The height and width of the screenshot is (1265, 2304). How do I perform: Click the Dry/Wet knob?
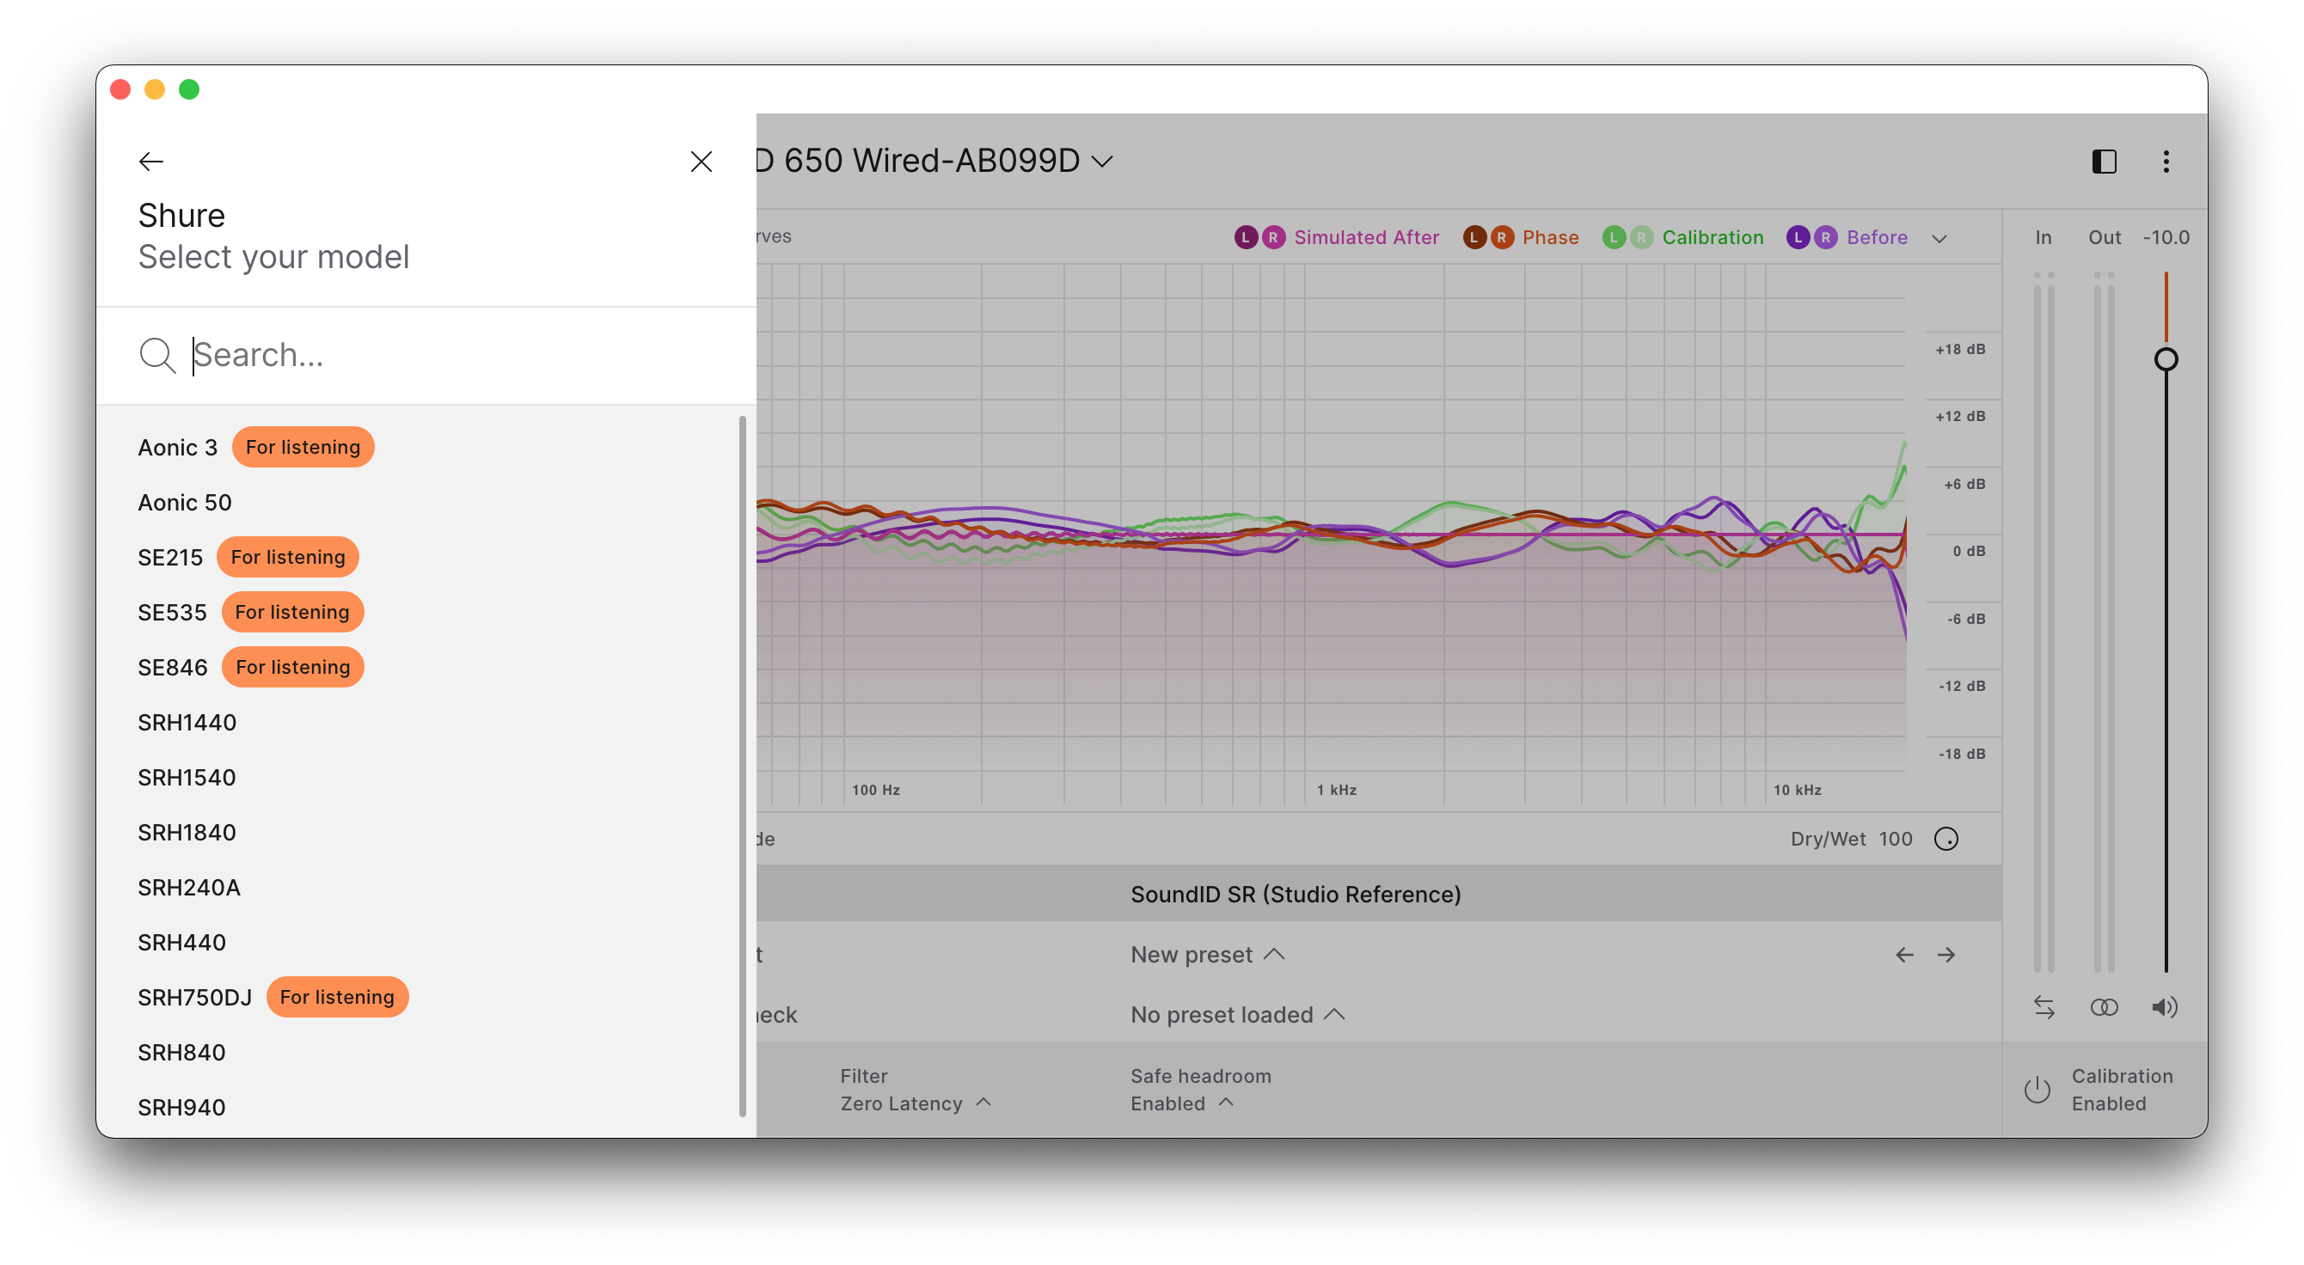pos(1946,840)
